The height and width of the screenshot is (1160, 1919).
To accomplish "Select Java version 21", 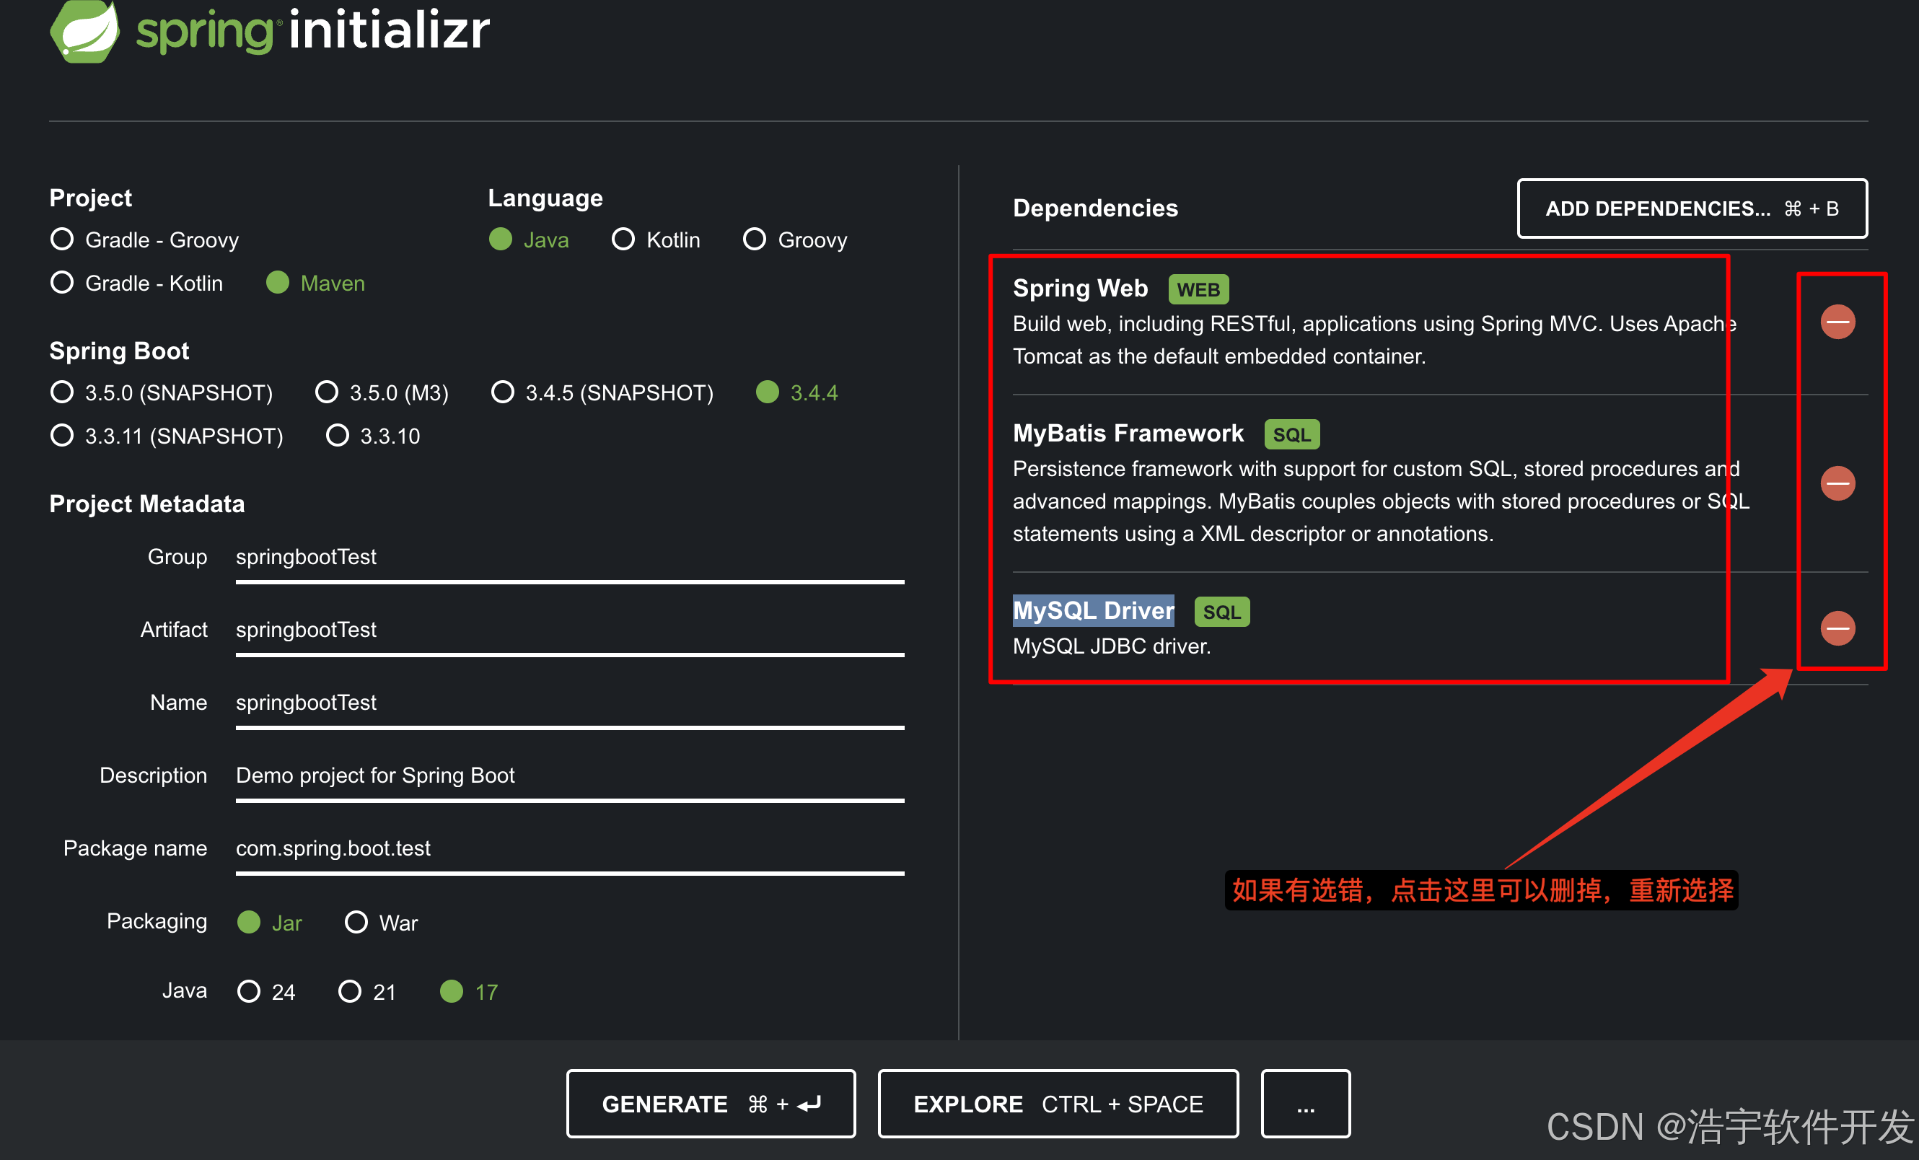I will (350, 991).
